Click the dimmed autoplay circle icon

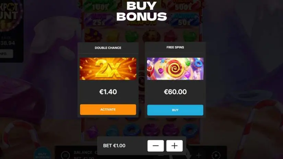[x=216, y=155]
